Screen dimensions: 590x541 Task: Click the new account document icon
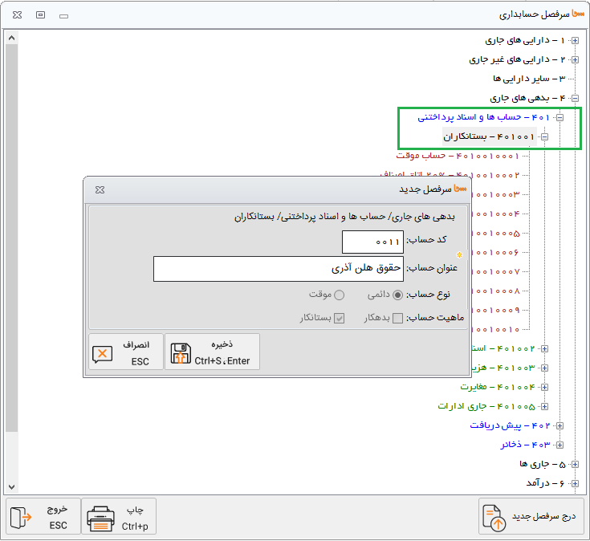pos(494,518)
